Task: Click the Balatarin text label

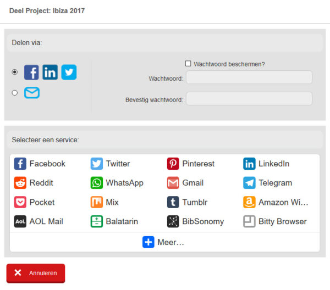Action: 122,221
